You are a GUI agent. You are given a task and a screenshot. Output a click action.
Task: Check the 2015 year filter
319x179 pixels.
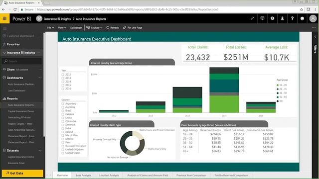(x=63, y=85)
